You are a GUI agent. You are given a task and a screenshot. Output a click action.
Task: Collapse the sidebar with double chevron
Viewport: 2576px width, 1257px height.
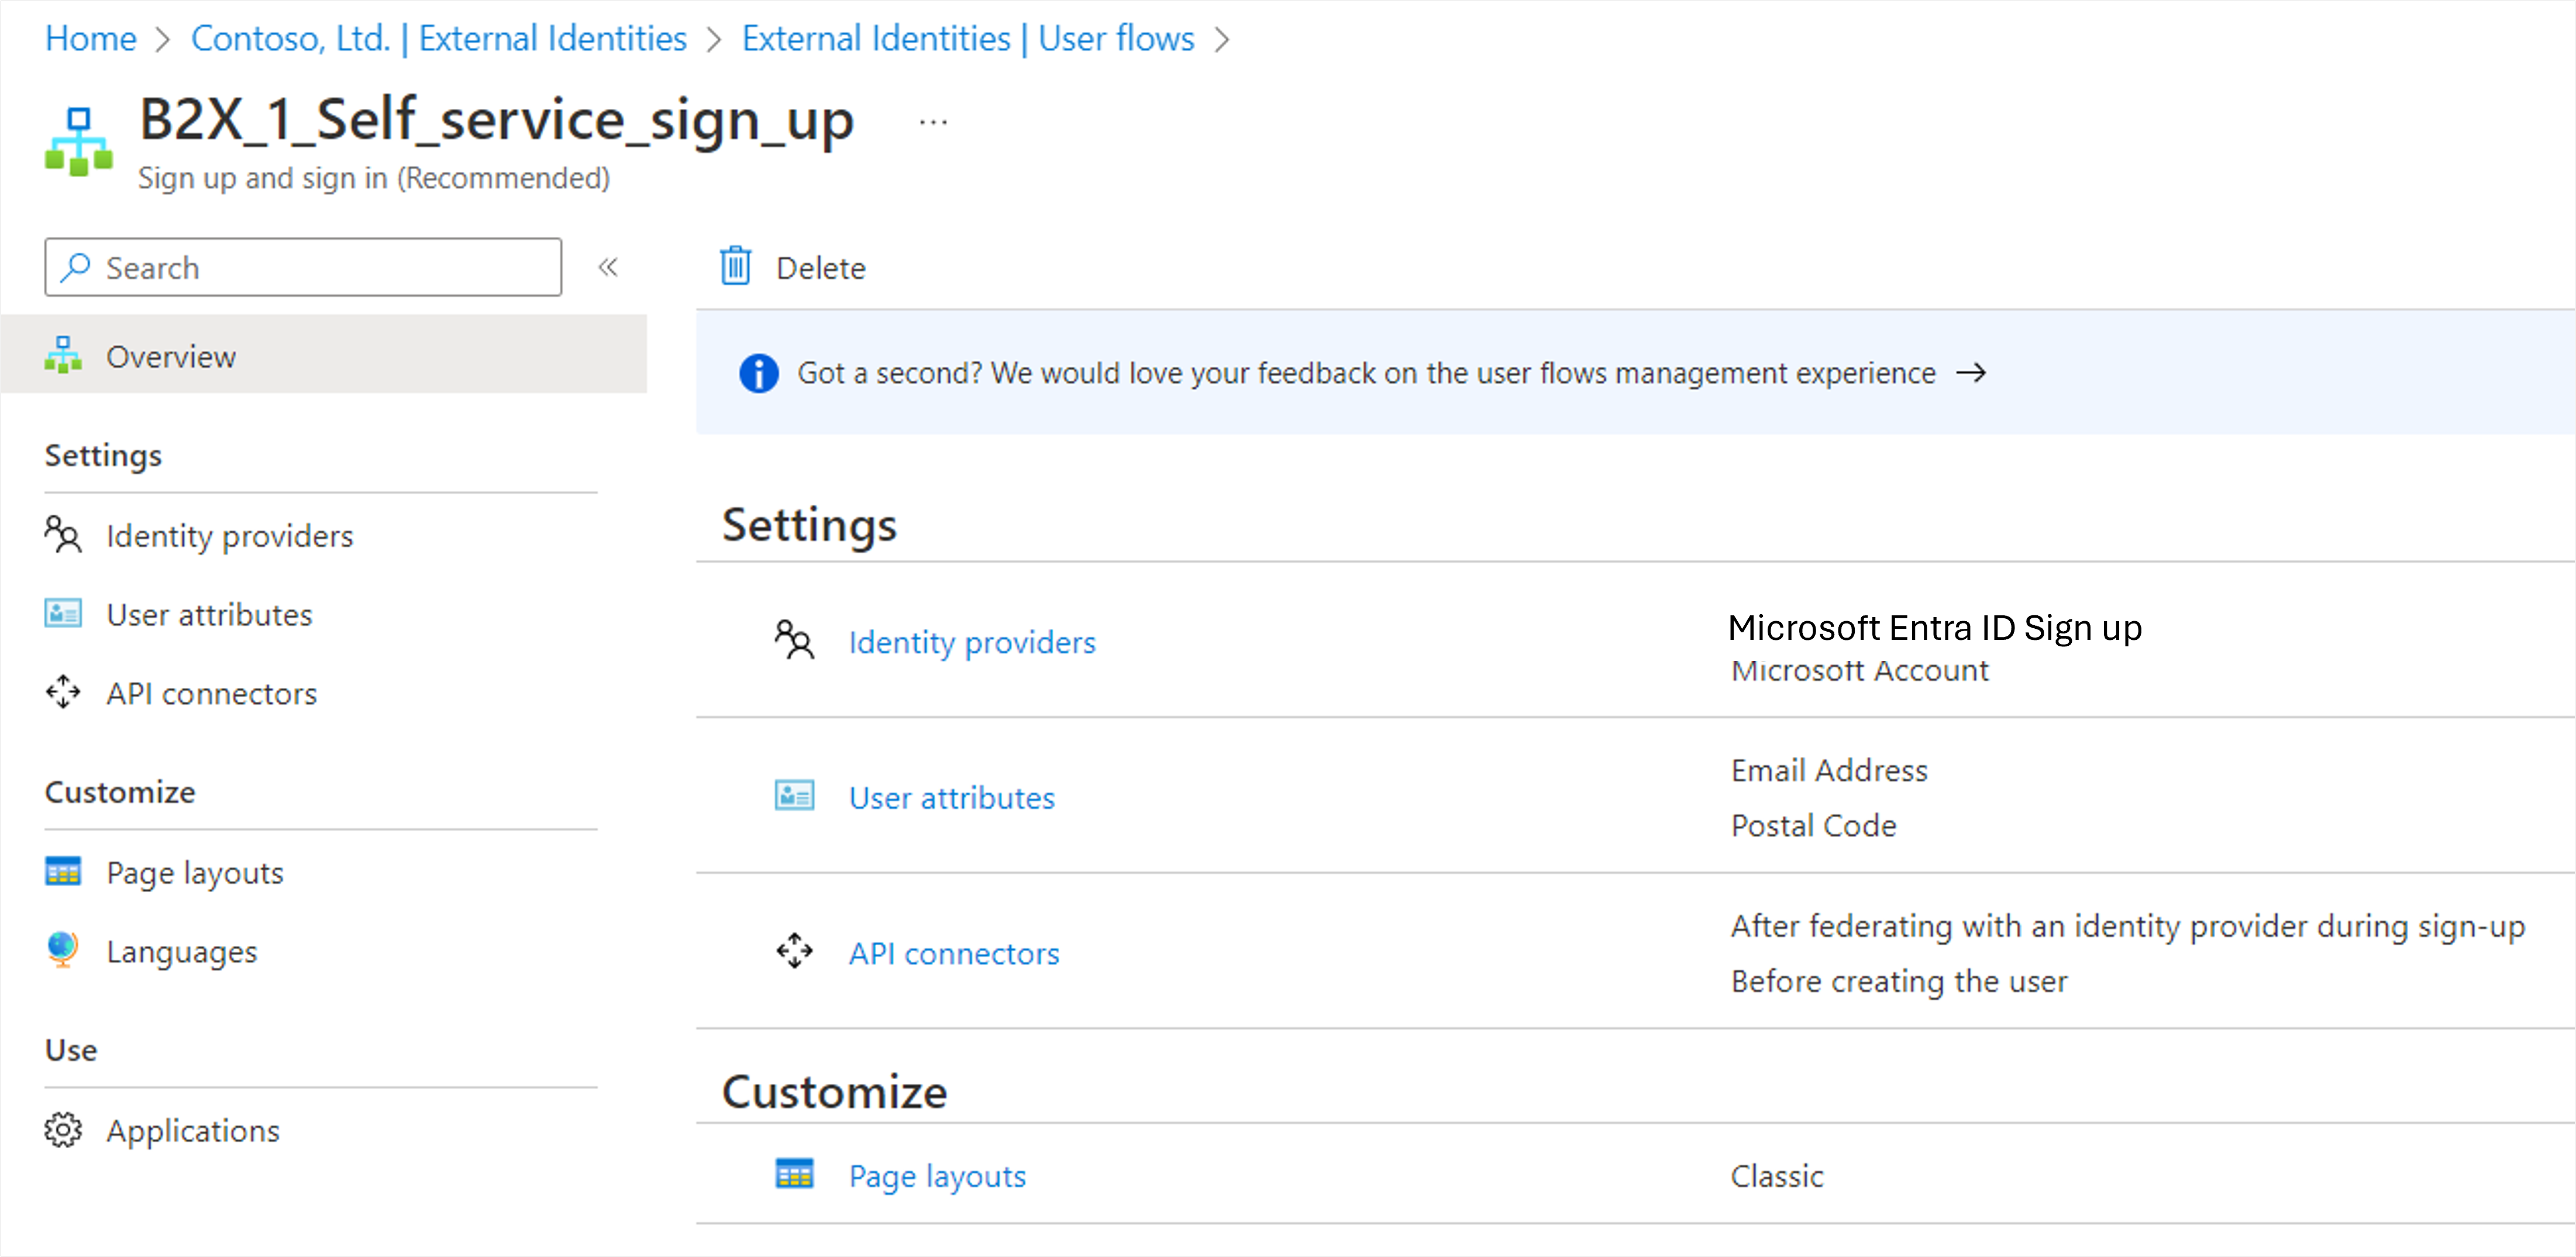[x=608, y=267]
